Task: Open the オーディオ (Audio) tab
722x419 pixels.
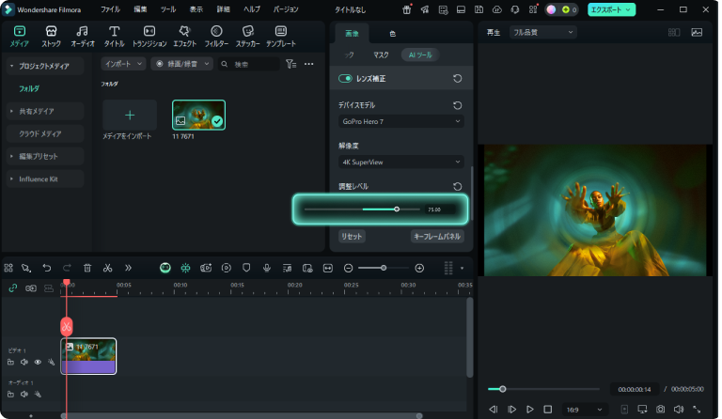Action: (83, 37)
